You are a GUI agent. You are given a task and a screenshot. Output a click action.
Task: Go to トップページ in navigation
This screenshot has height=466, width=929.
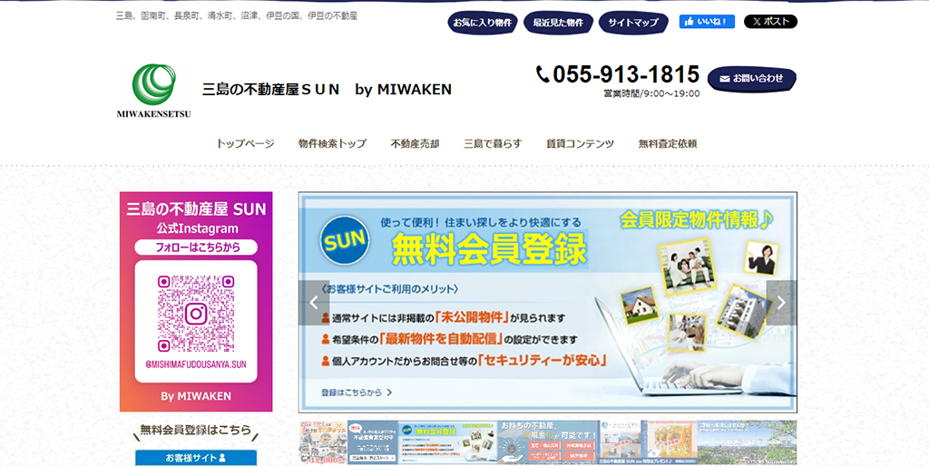pos(245,143)
